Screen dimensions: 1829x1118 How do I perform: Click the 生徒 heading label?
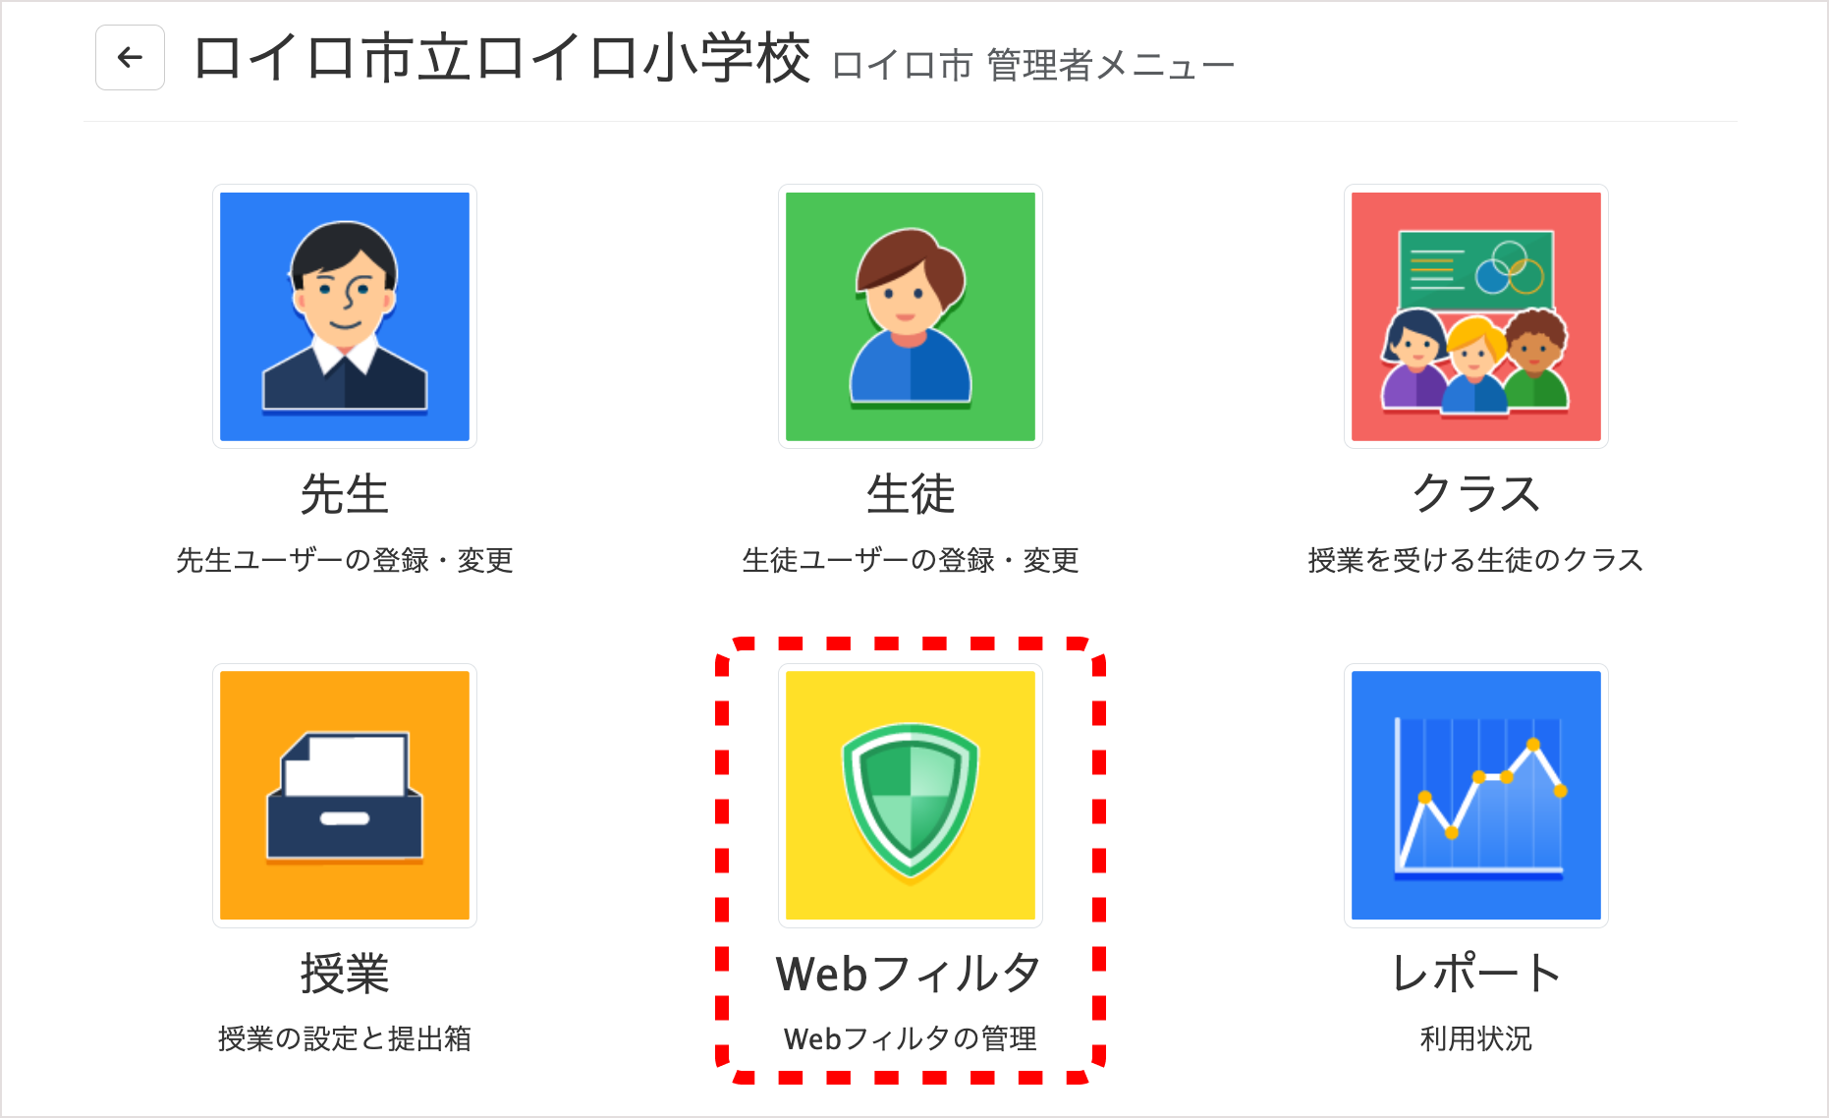[911, 493]
